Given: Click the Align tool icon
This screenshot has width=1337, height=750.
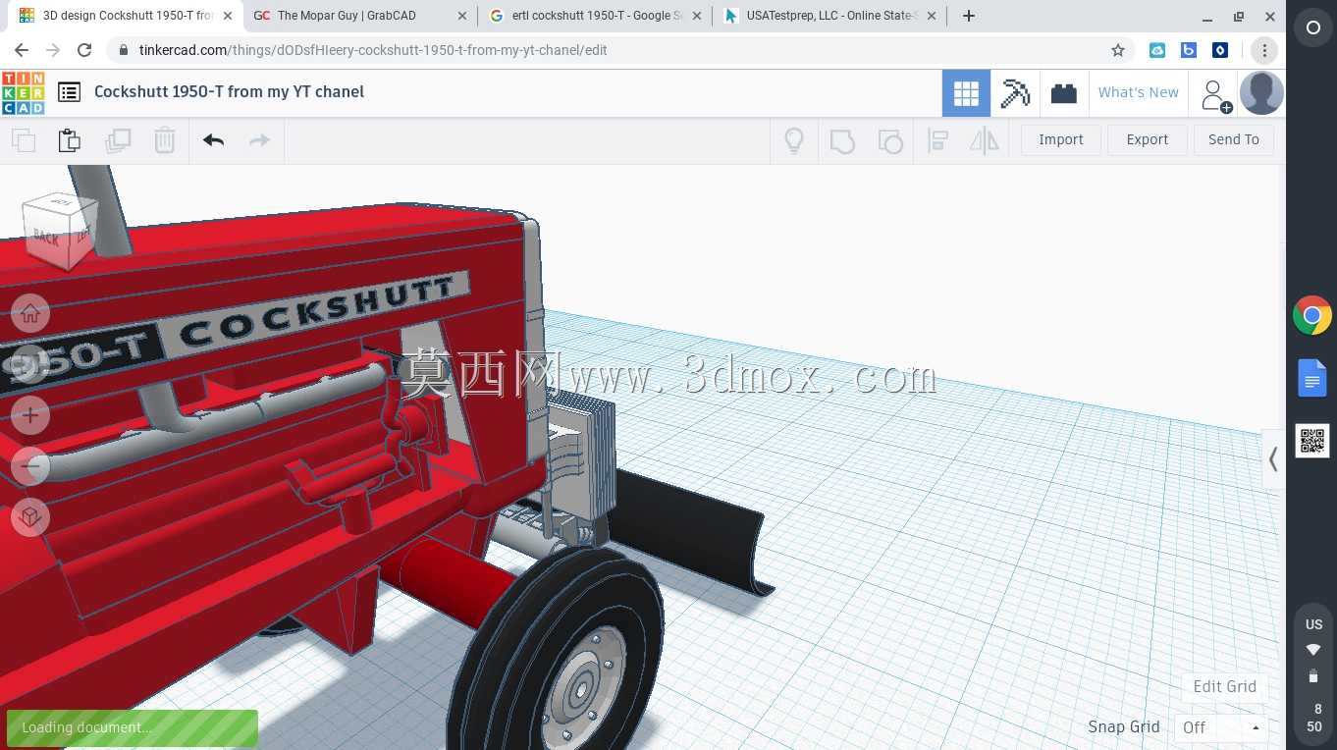Looking at the screenshot, I should pos(937,140).
